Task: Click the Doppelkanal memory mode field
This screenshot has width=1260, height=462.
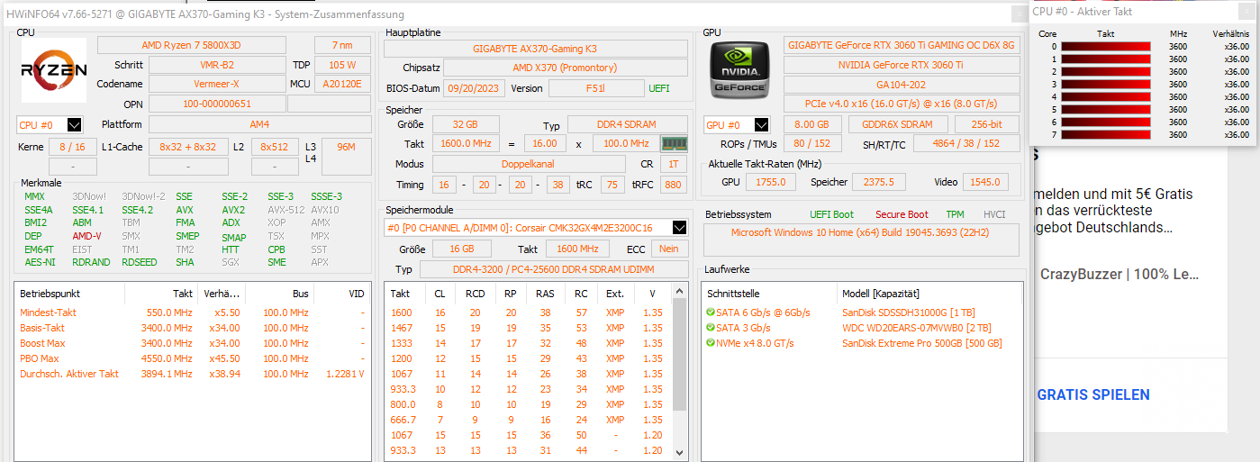Action: coord(528,164)
